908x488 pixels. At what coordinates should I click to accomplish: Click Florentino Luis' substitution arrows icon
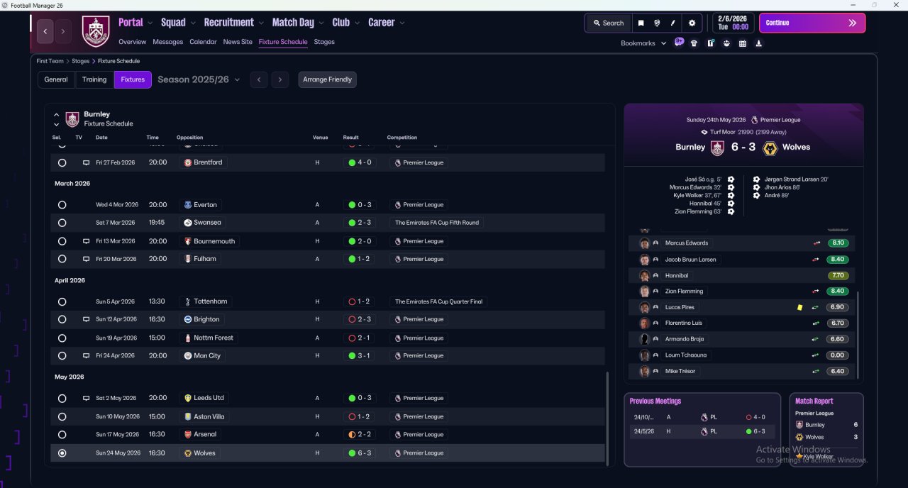[816, 323]
